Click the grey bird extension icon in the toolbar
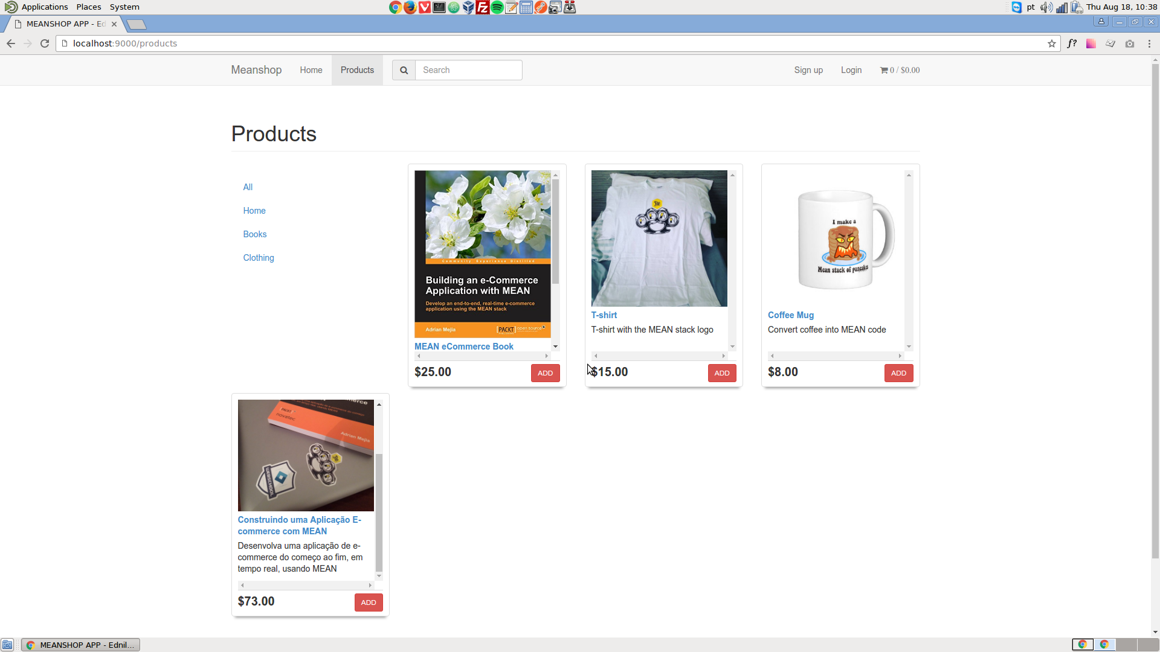 pyautogui.click(x=1110, y=43)
